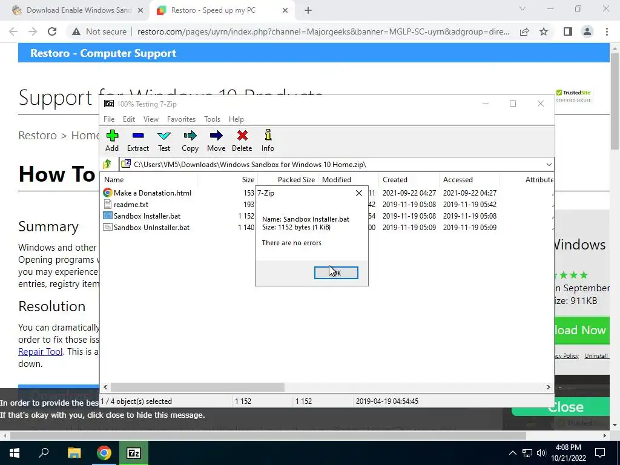Open the Chrome profile avatar
This screenshot has width=620, height=465.
(587, 31)
